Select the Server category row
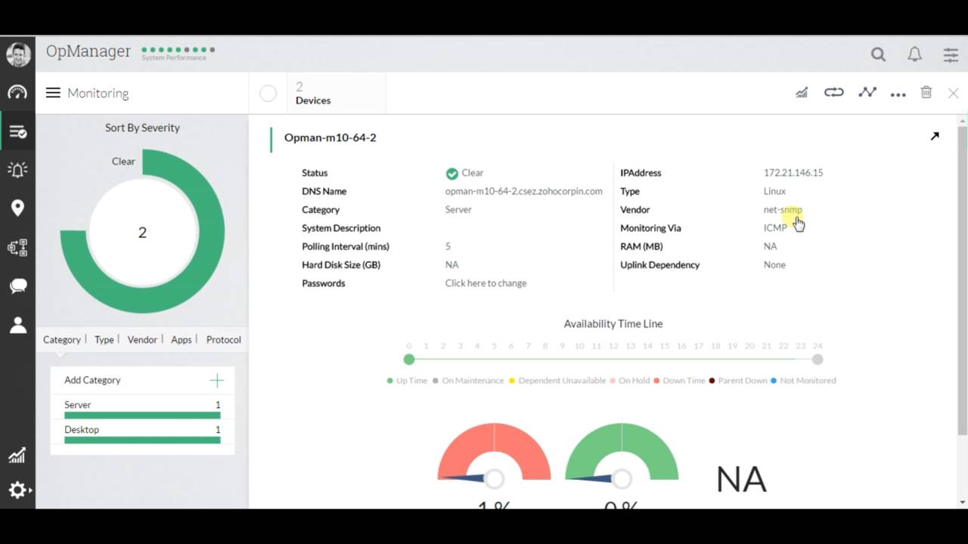This screenshot has height=544, width=968. 142,409
